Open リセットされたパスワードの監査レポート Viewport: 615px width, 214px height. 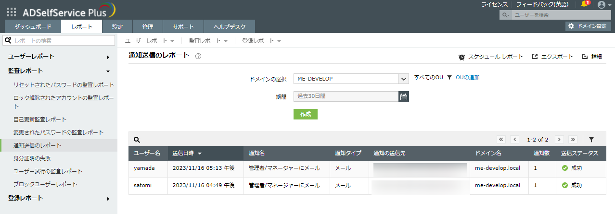(x=64, y=85)
